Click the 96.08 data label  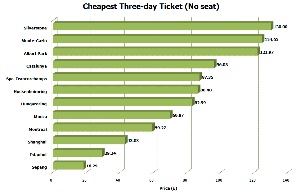pos(222,65)
